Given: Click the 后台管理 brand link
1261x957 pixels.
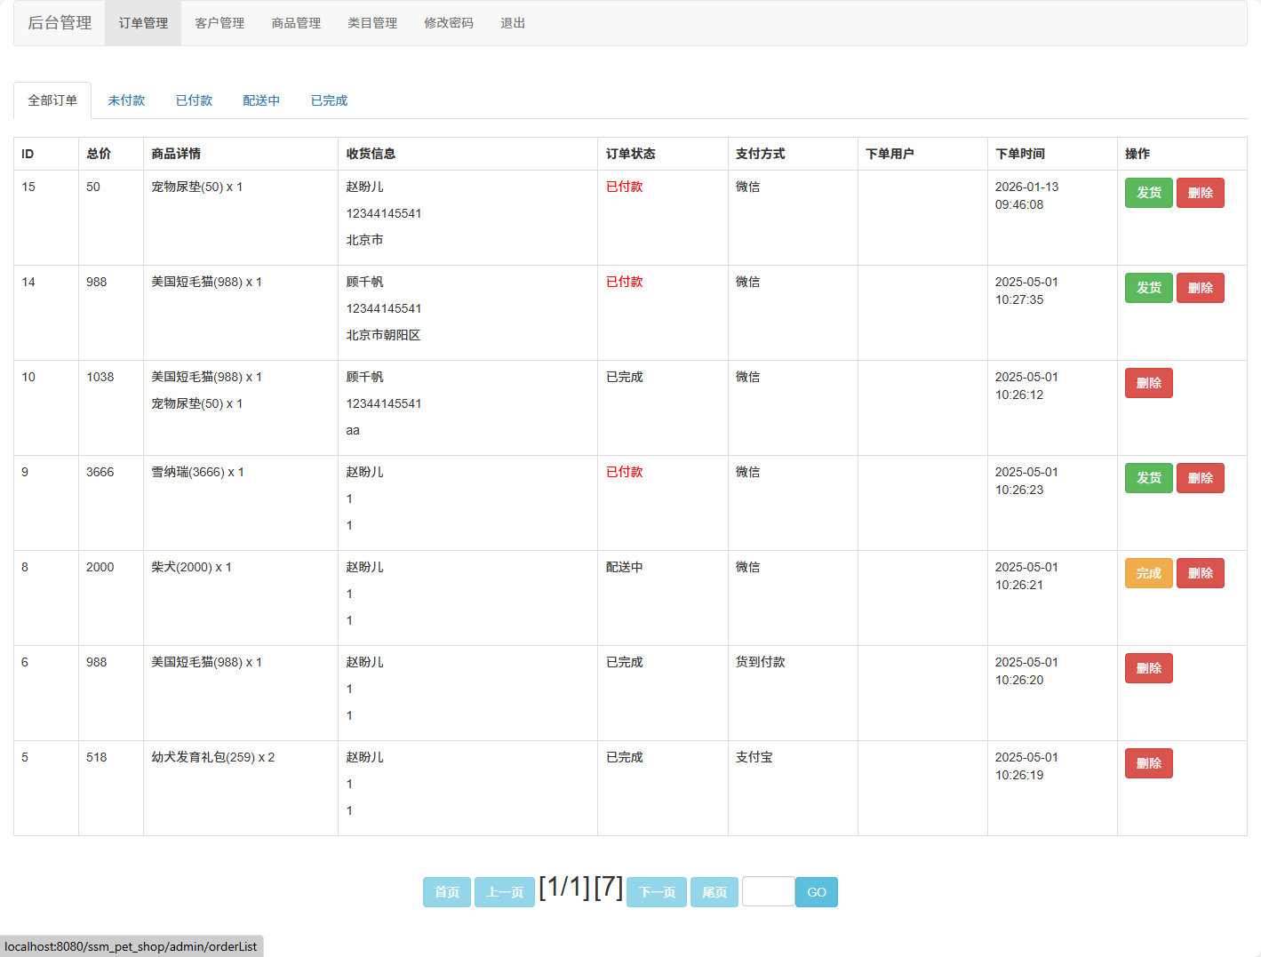Looking at the screenshot, I should pyautogui.click(x=60, y=23).
